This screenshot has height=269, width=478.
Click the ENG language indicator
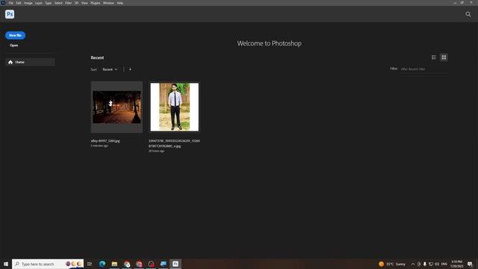click(x=444, y=264)
